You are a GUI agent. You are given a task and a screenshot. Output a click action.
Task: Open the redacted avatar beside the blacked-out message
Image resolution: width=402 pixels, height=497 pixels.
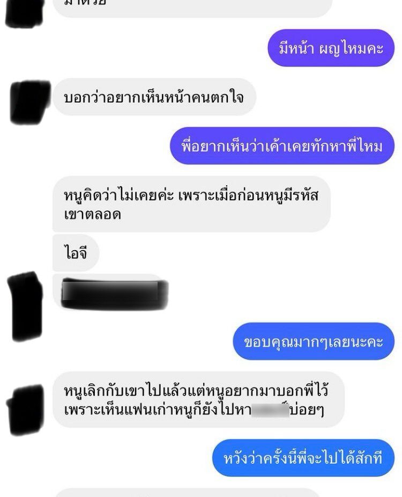[25, 306]
